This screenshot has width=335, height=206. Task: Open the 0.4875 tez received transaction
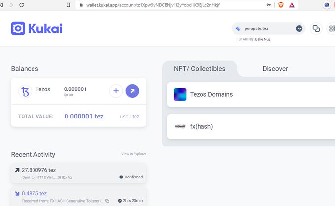(x=79, y=197)
